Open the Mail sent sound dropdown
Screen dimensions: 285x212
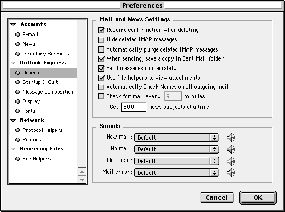click(177, 161)
